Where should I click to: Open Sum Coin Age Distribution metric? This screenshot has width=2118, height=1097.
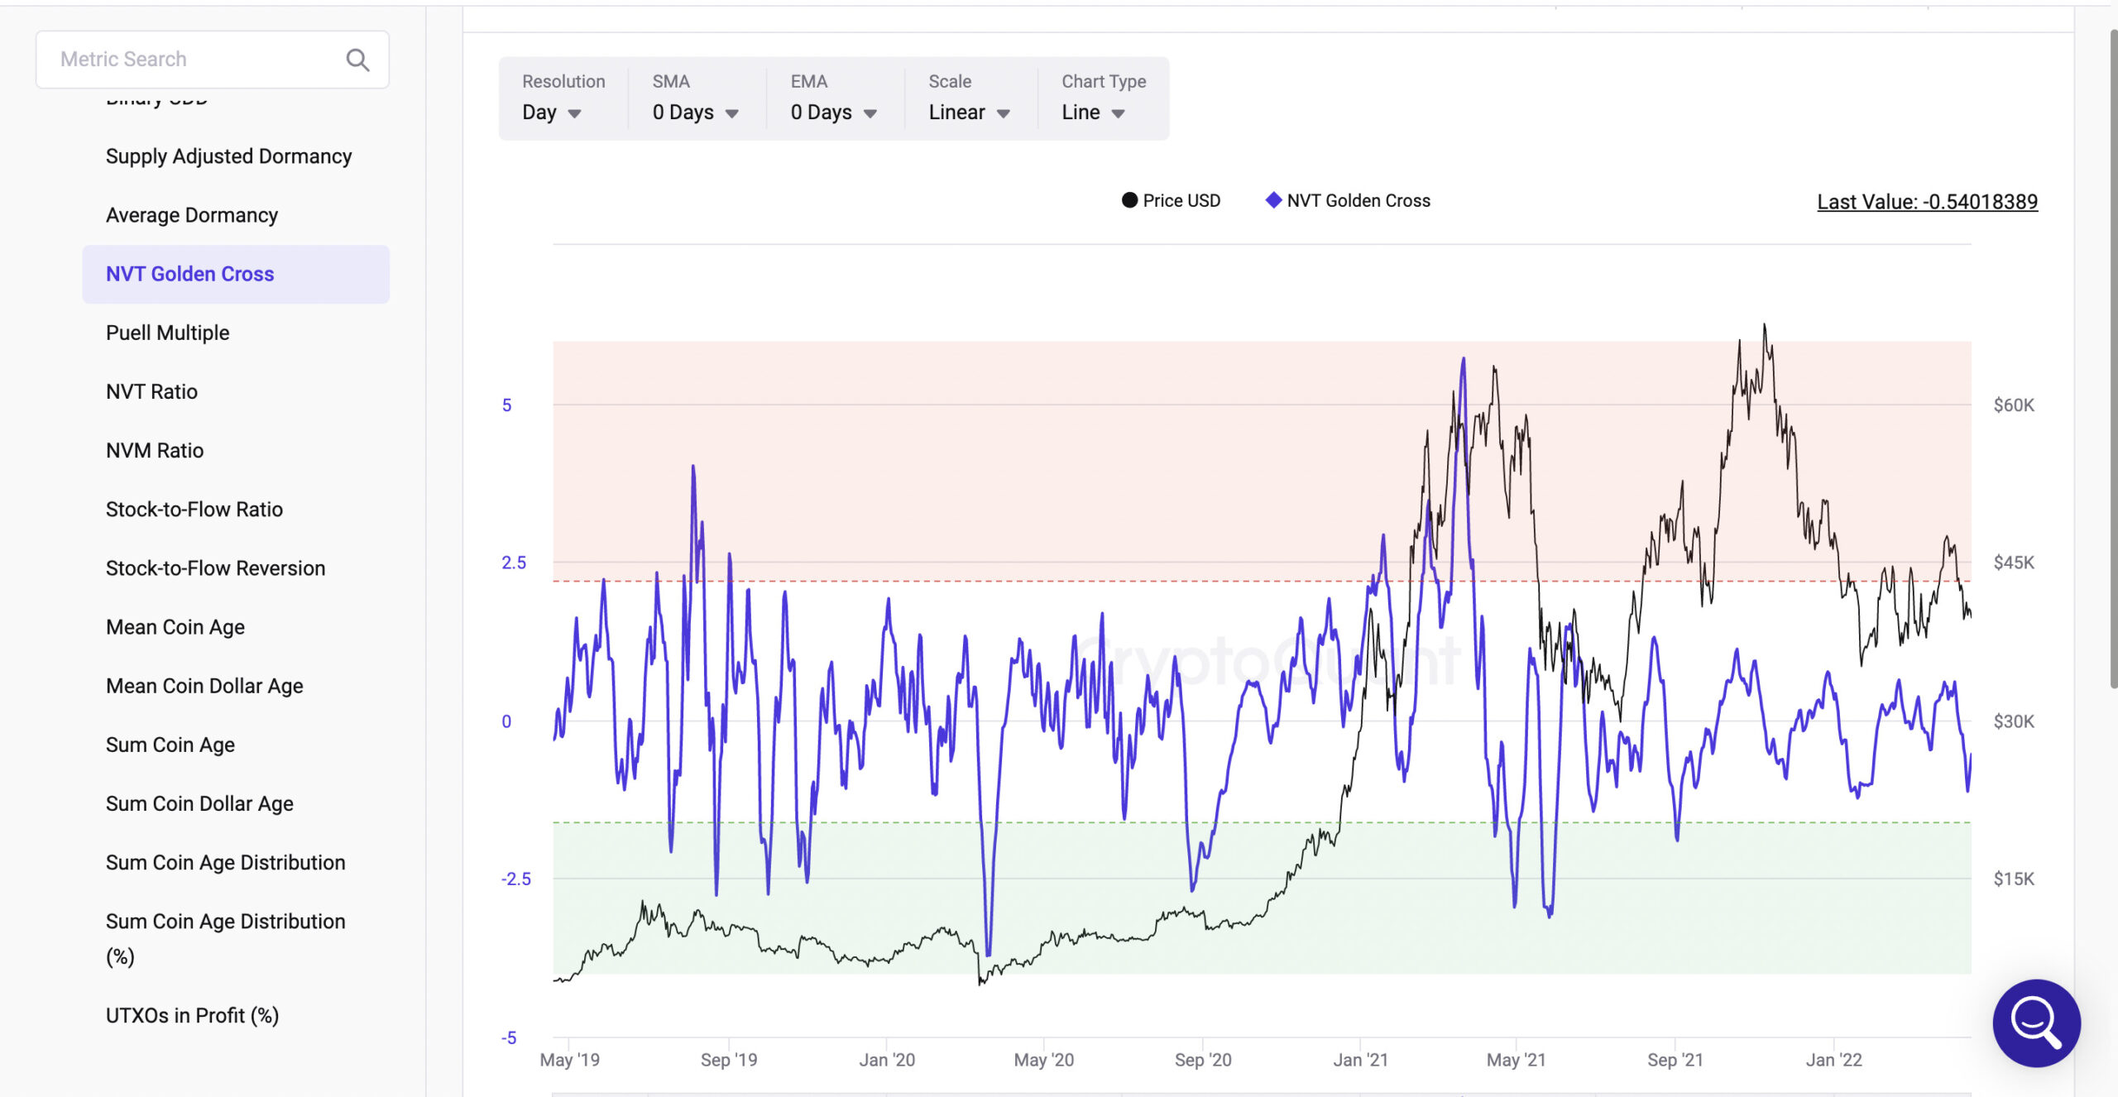pyautogui.click(x=226, y=861)
